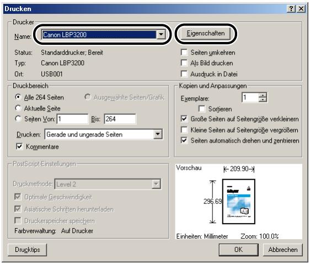Click the Bis page number field
The height and width of the screenshot is (263, 310).
click(120, 119)
